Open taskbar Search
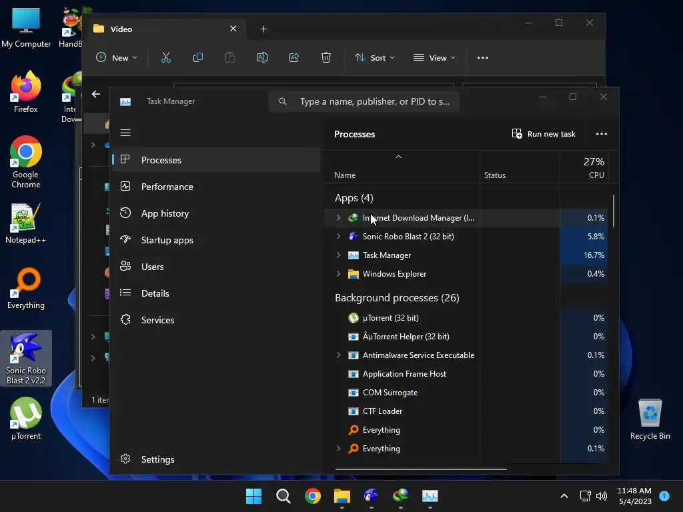 [x=283, y=496]
